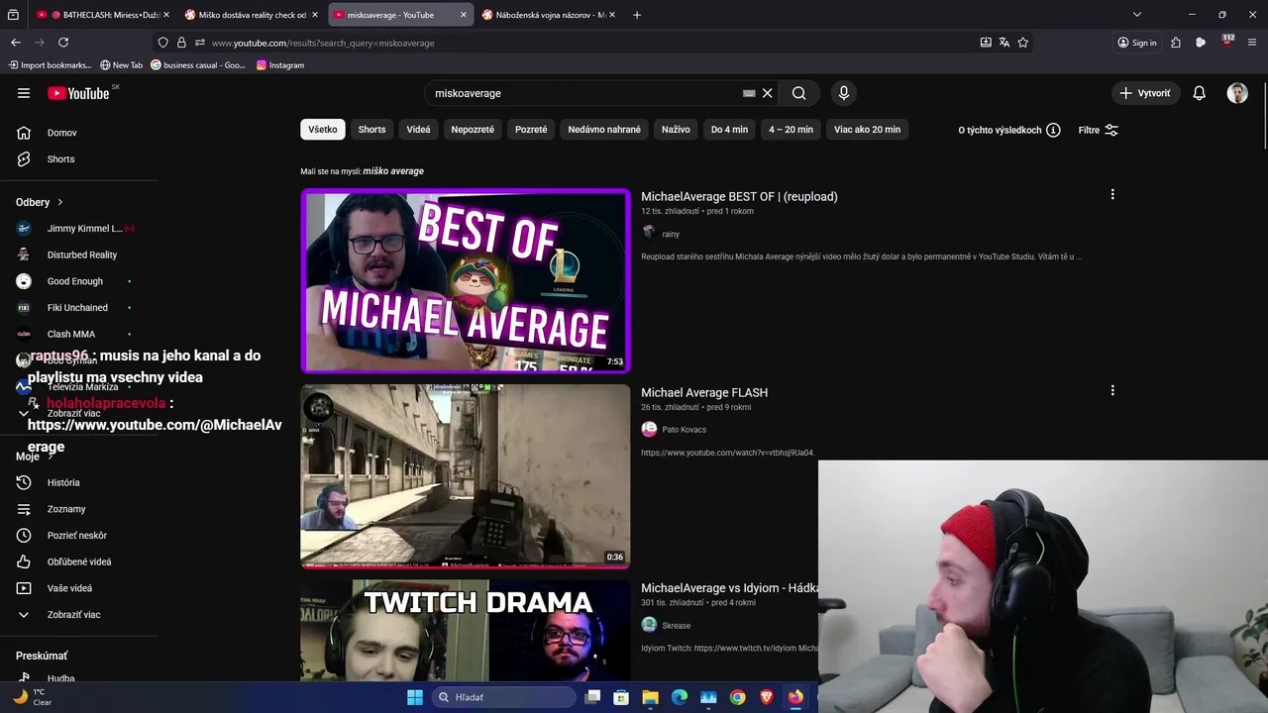The image size is (1268, 713).
Task: Clear the search box with the X icon
Action: click(x=767, y=93)
